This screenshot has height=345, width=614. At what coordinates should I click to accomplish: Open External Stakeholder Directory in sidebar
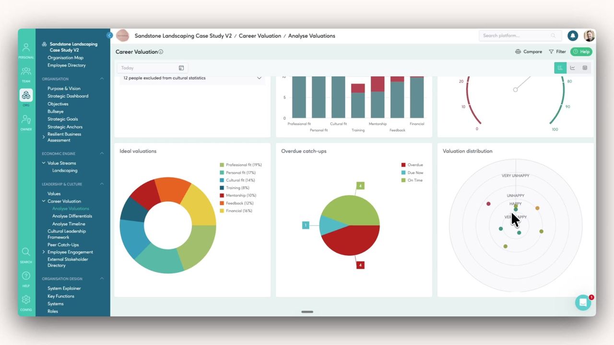pos(68,262)
